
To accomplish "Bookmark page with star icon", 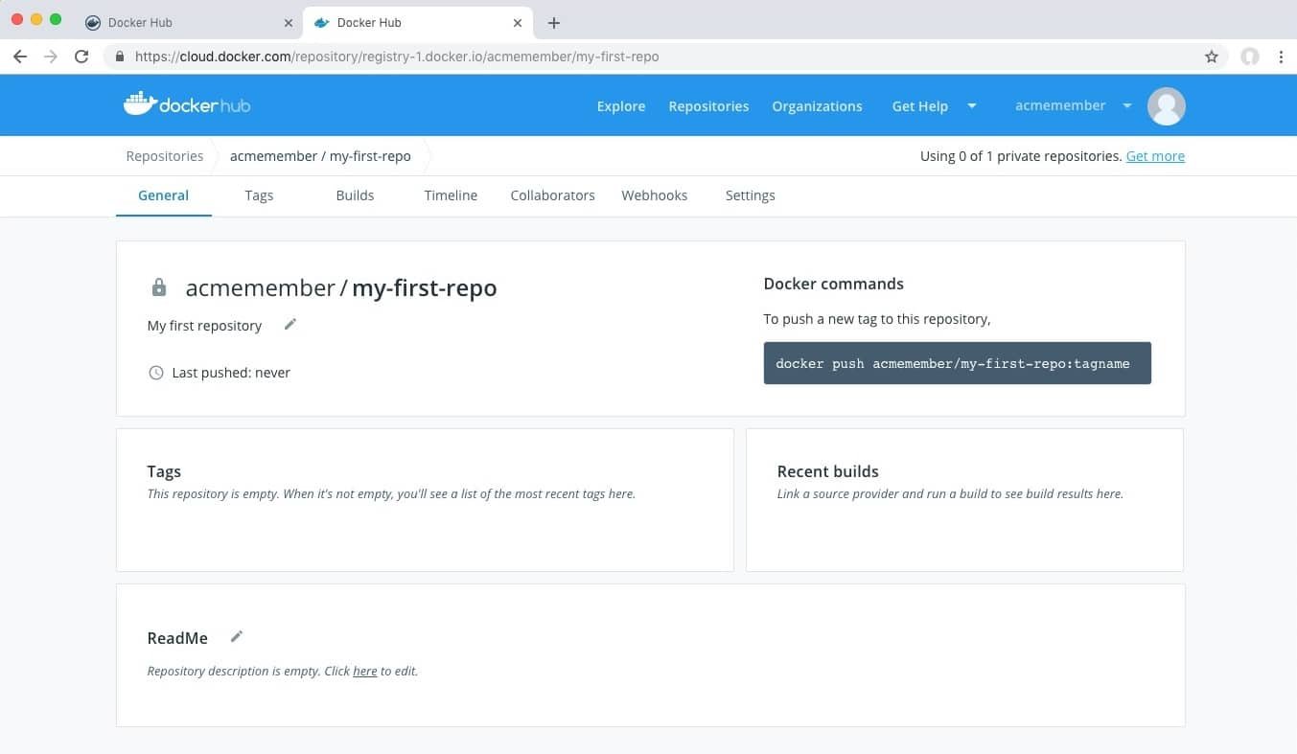I will pos(1212,57).
